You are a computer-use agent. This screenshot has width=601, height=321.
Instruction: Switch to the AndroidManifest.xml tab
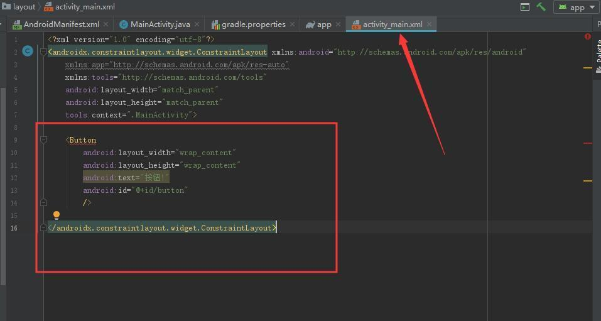pos(60,24)
